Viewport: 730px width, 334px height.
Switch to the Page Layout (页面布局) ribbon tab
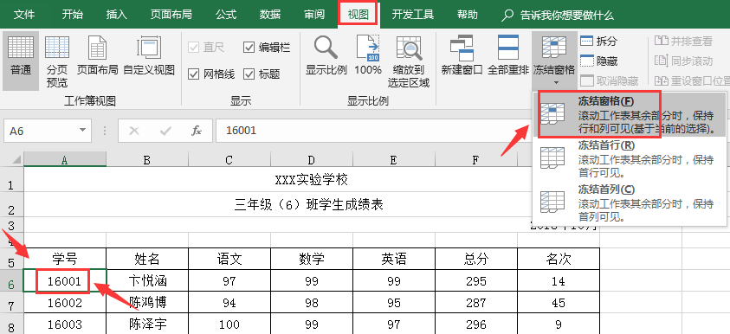coord(171,15)
